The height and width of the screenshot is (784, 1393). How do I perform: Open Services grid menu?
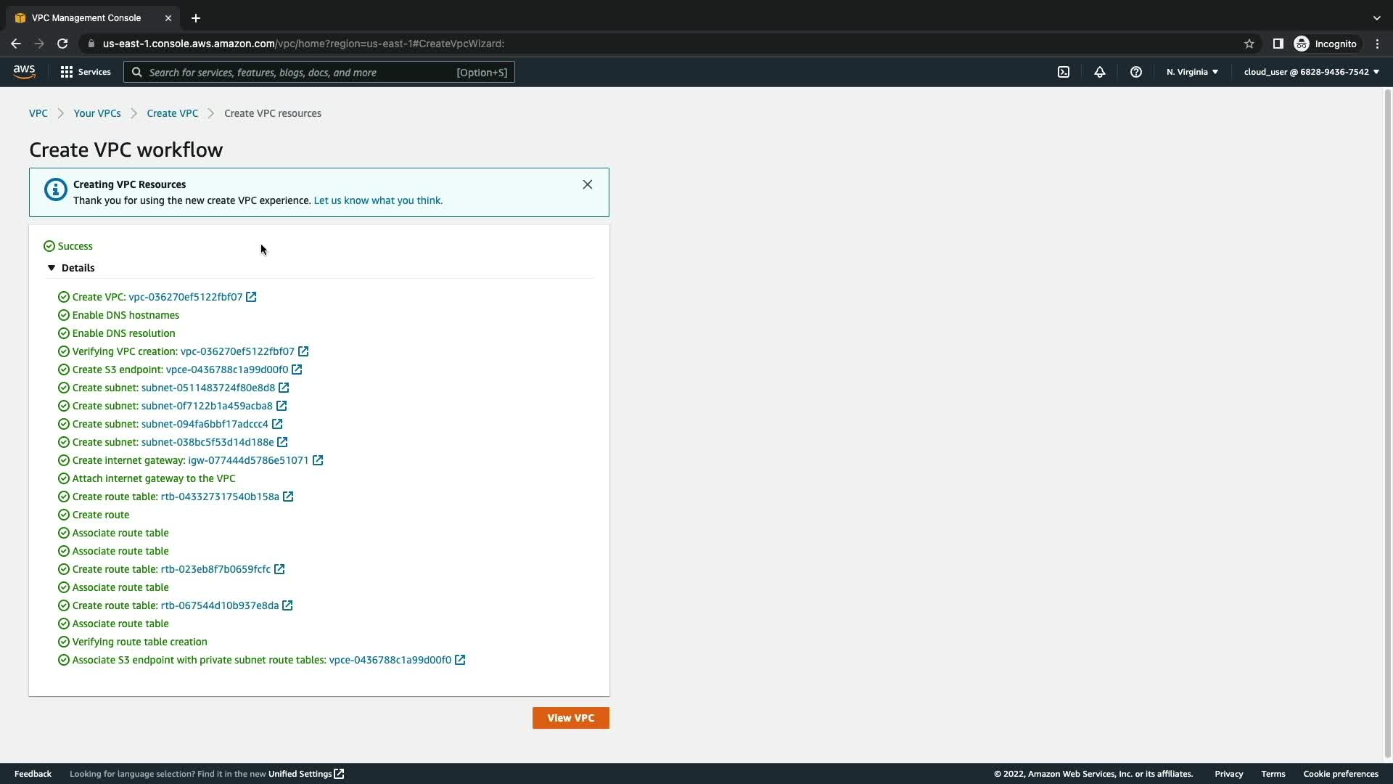point(86,72)
